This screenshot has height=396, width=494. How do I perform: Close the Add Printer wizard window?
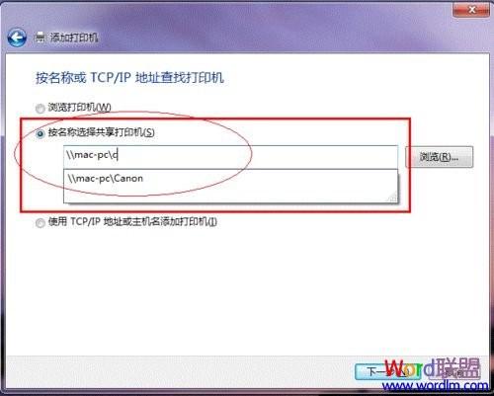(x=471, y=10)
